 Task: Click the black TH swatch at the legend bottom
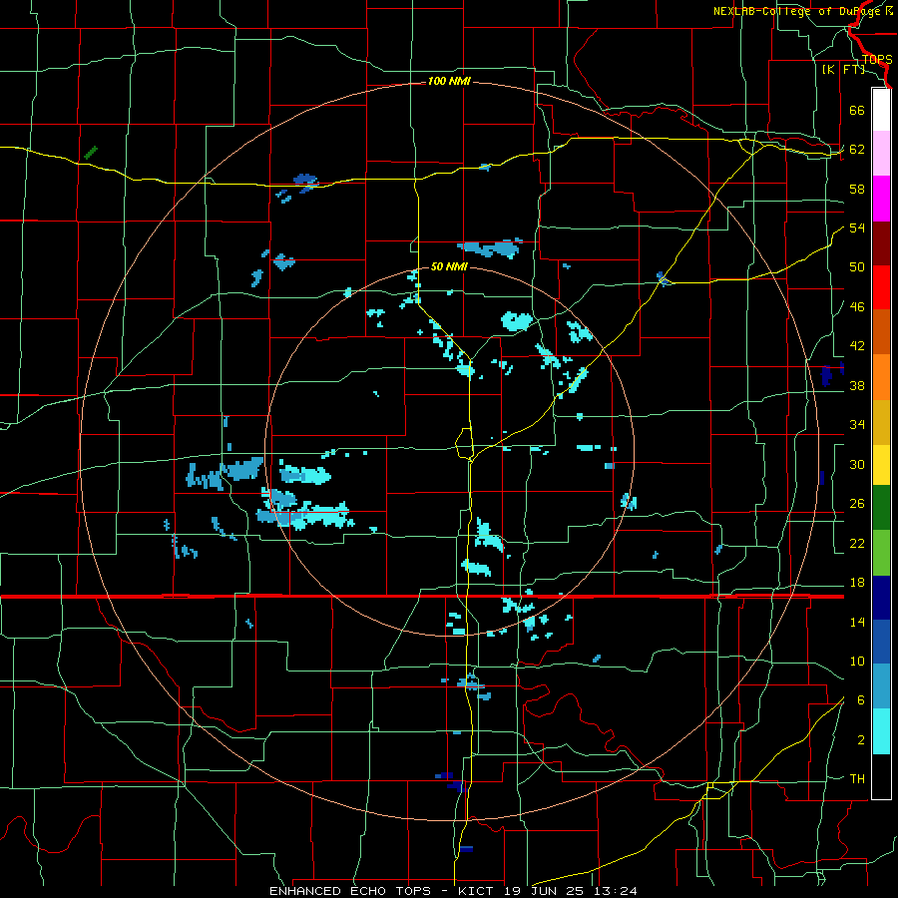click(x=881, y=776)
